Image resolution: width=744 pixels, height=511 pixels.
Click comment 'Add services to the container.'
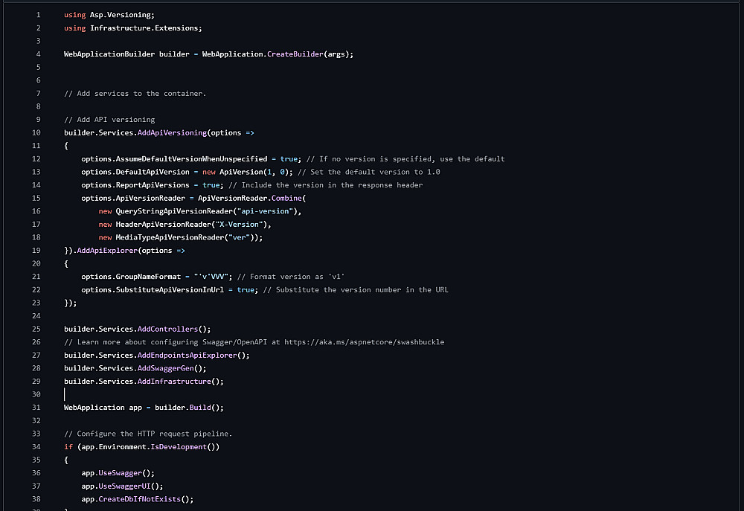[x=135, y=94]
